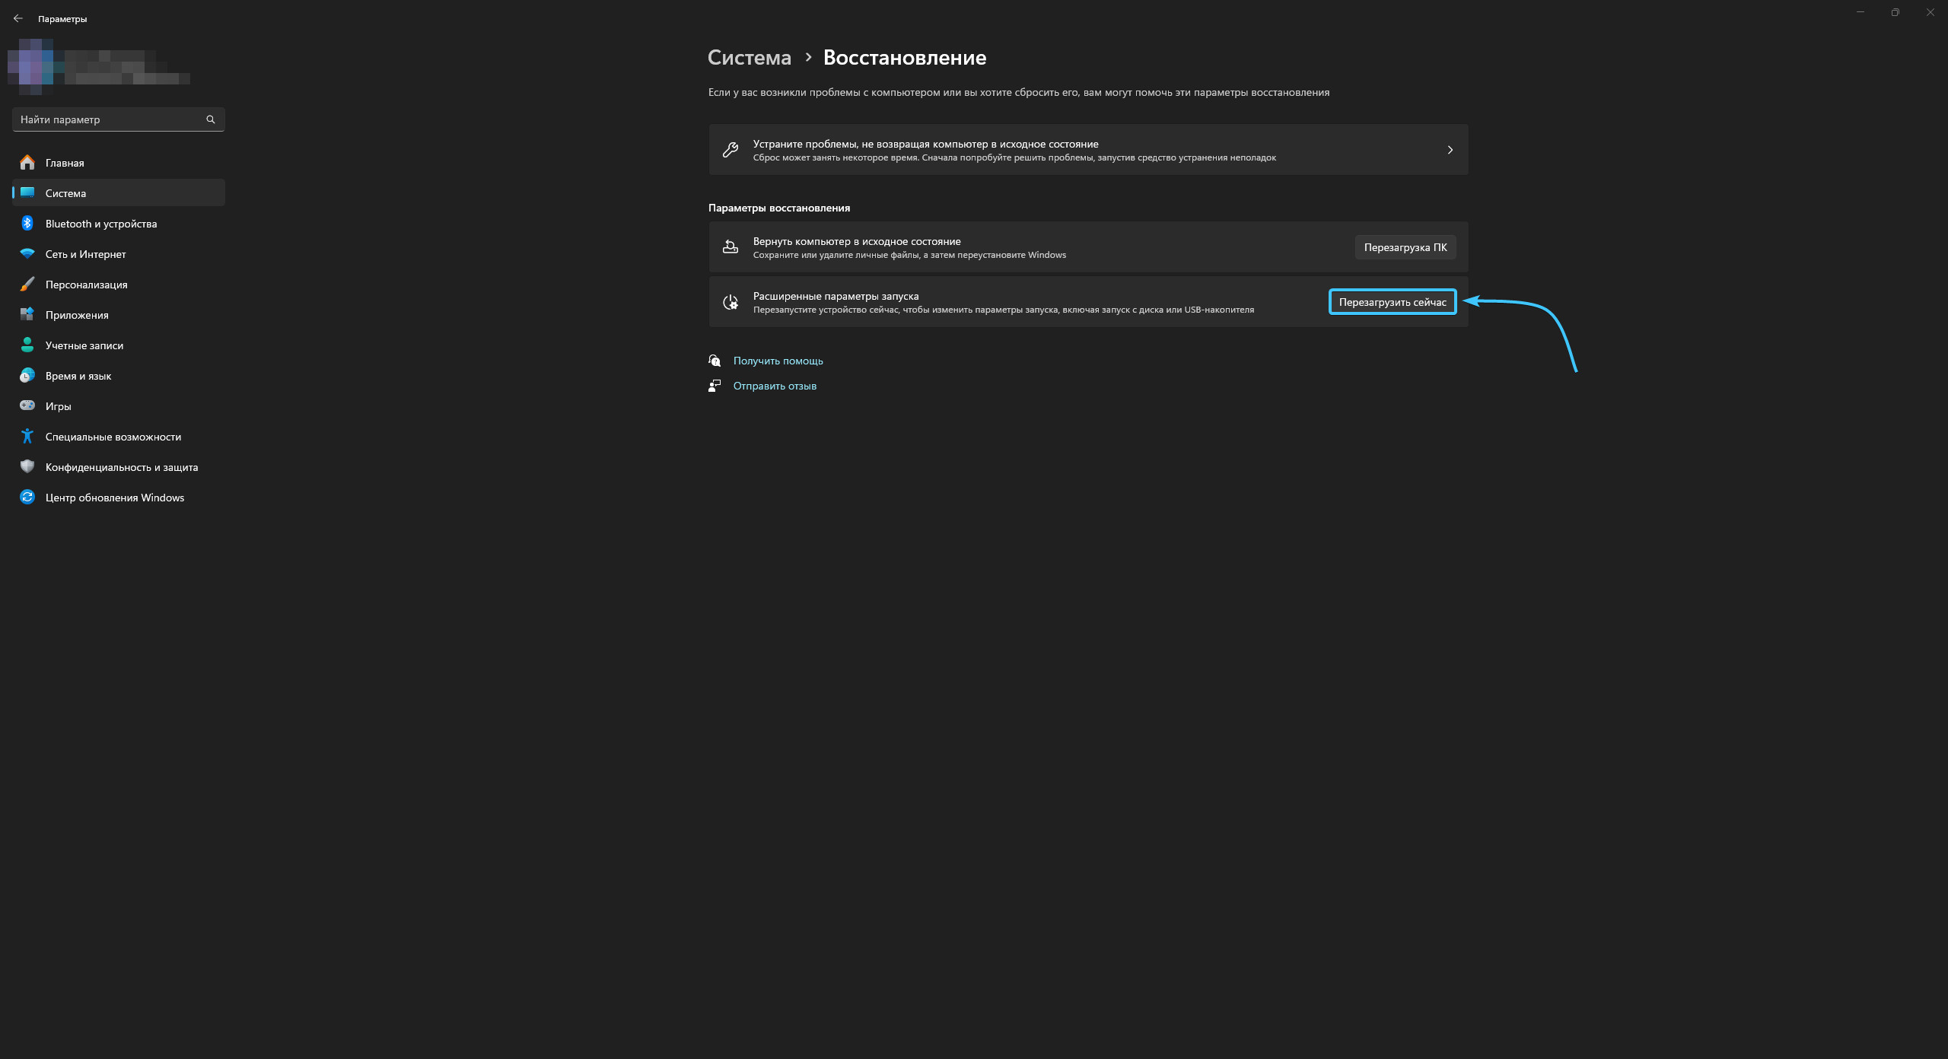Open Главная via its house icon
The height and width of the screenshot is (1059, 1948).
pyautogui.click(x=27, y=162)
